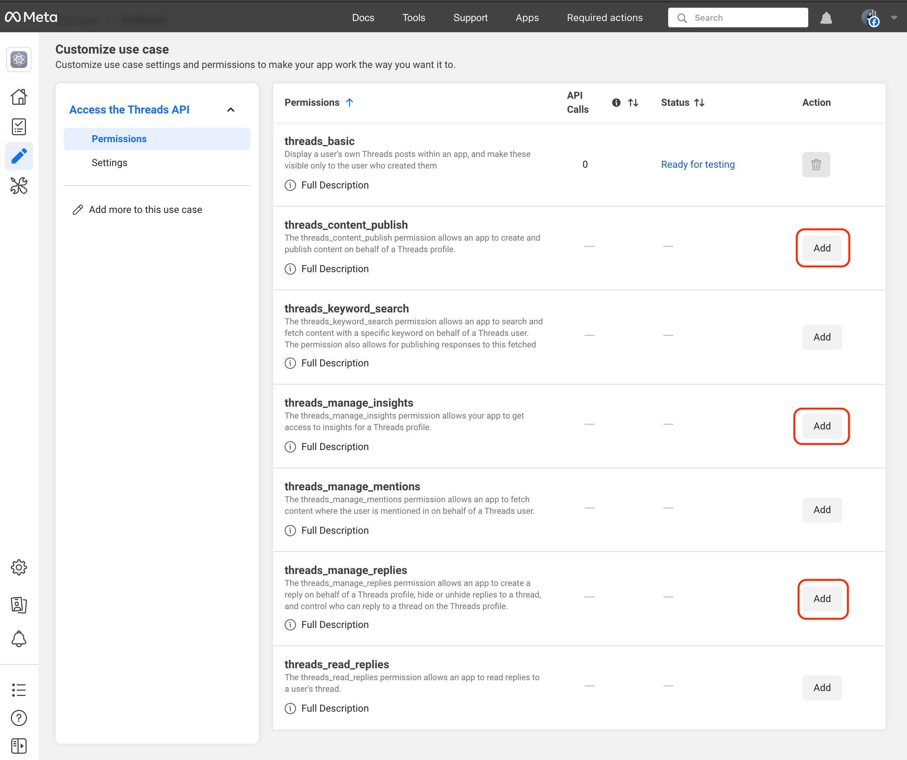Click the threads_manage_insights permission name
The image size is (907, 760).
(348, 403)
